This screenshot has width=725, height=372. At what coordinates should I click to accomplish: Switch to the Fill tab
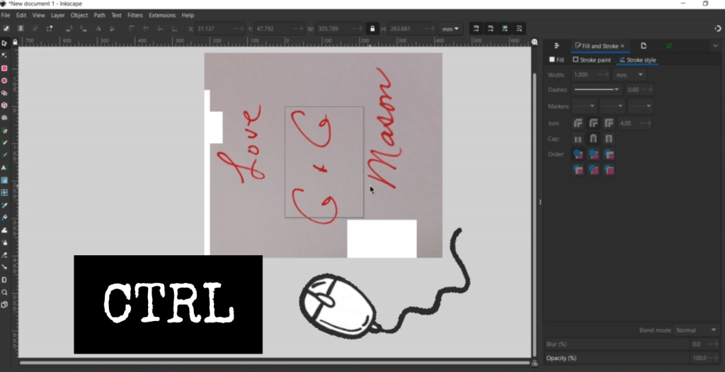557,60
